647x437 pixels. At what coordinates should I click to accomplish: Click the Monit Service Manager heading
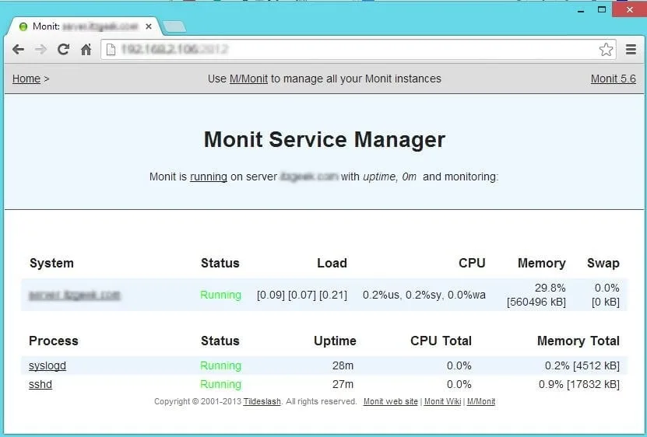coord(325,139)
